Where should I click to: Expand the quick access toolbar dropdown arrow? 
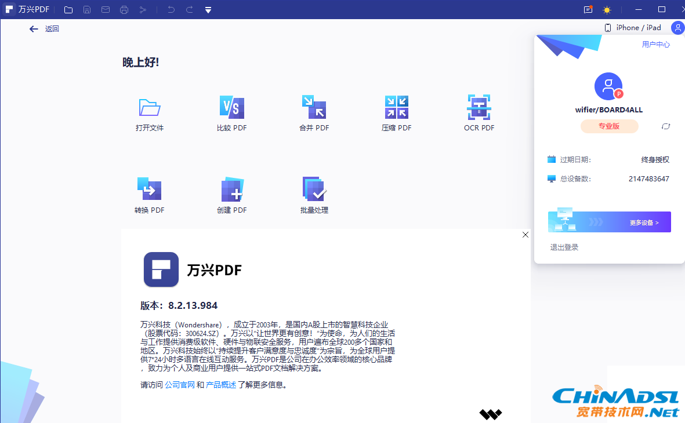click(208, 10)
